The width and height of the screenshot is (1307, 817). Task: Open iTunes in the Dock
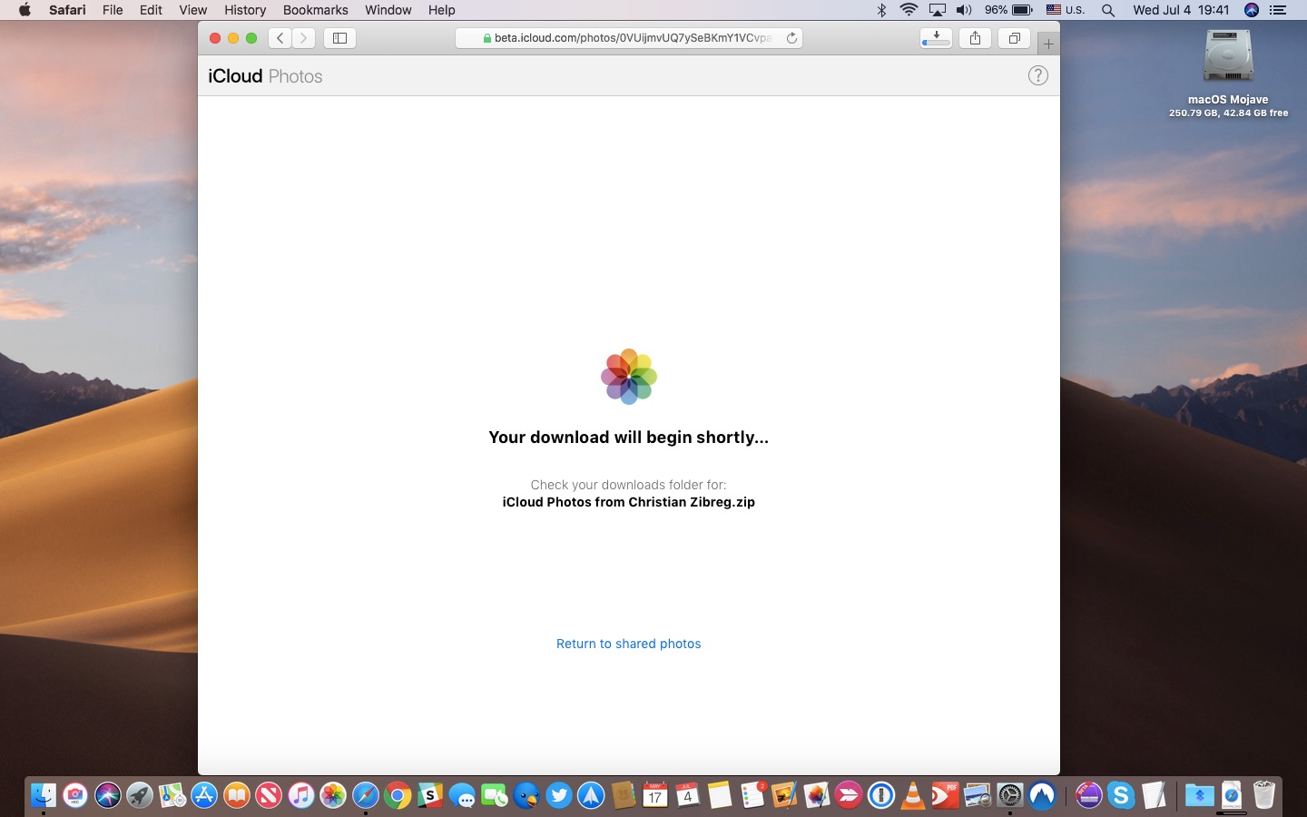(300, 795)
